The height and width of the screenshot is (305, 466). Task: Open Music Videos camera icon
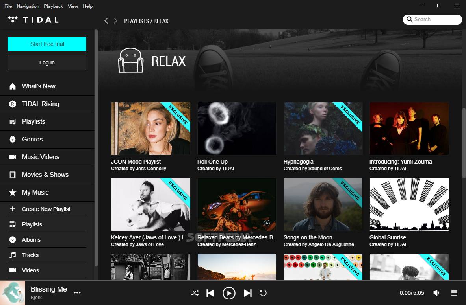coord(13,157)
